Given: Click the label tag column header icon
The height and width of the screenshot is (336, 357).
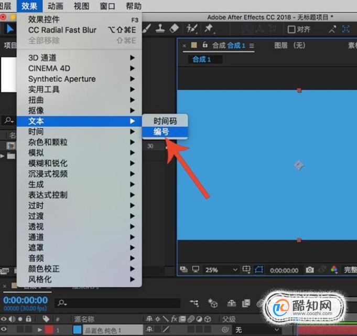Looking at the screenshot, I should (46, 319).
